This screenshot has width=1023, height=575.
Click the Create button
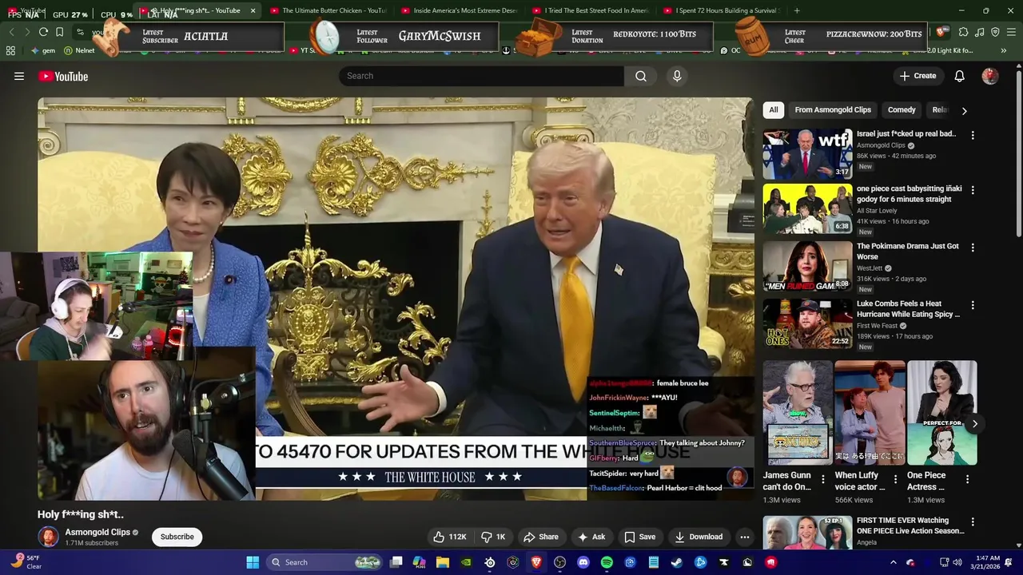918,76
